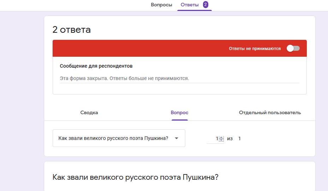The width and height of the screenshot is (328, 191).
Task: Click the total question count after из
Action: click(x=239, y=138)
